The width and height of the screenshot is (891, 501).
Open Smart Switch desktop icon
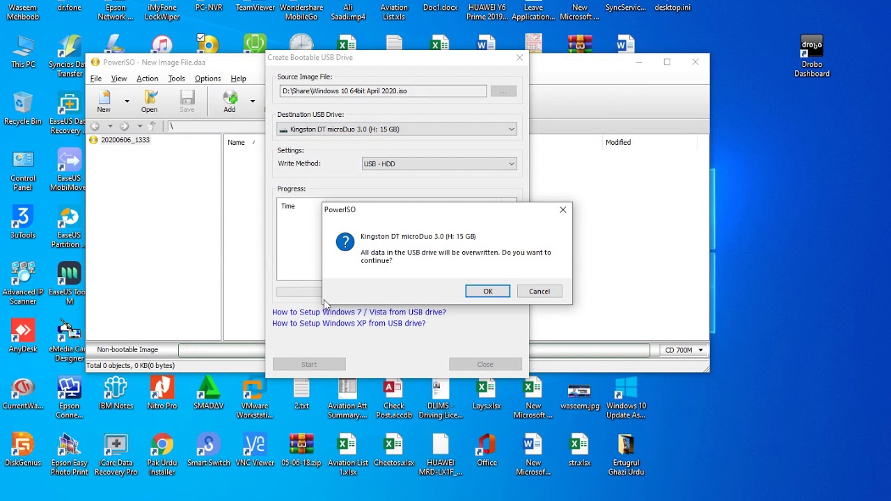[208, 449]
